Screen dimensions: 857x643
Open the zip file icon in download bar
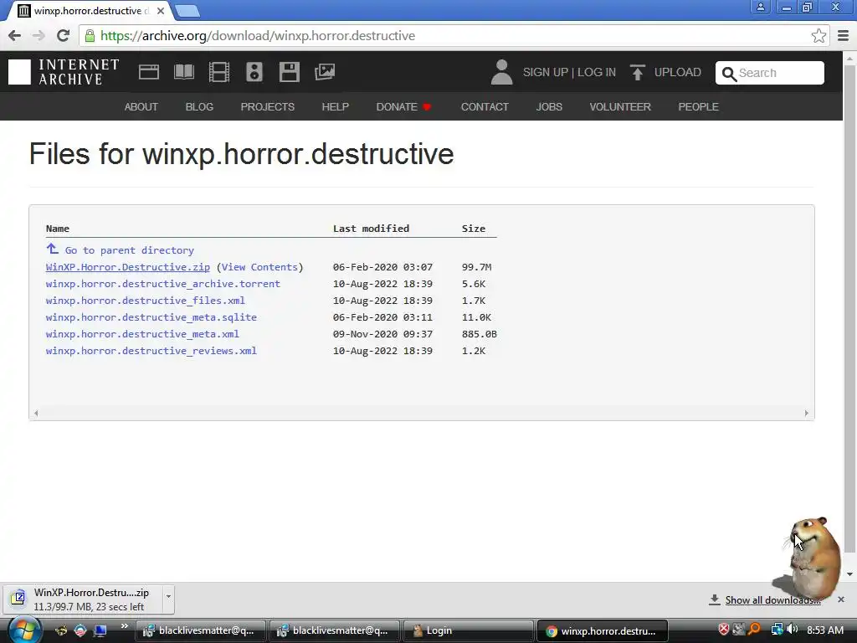[x=18, y=599]
